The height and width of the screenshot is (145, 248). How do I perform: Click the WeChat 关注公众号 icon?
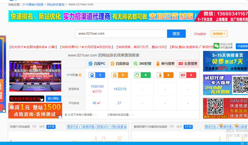tap(216, 46)
